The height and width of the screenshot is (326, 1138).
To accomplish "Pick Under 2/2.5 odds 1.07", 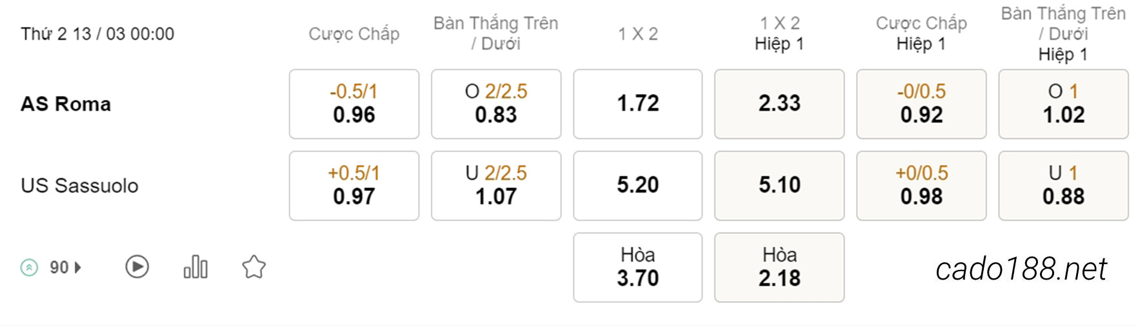I will click(496, 186).
